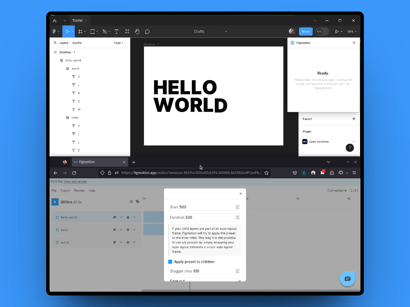This screenshot has width=410, height=307.
Task: Select the Rectangle shape tool
Action: pos(92,32)
